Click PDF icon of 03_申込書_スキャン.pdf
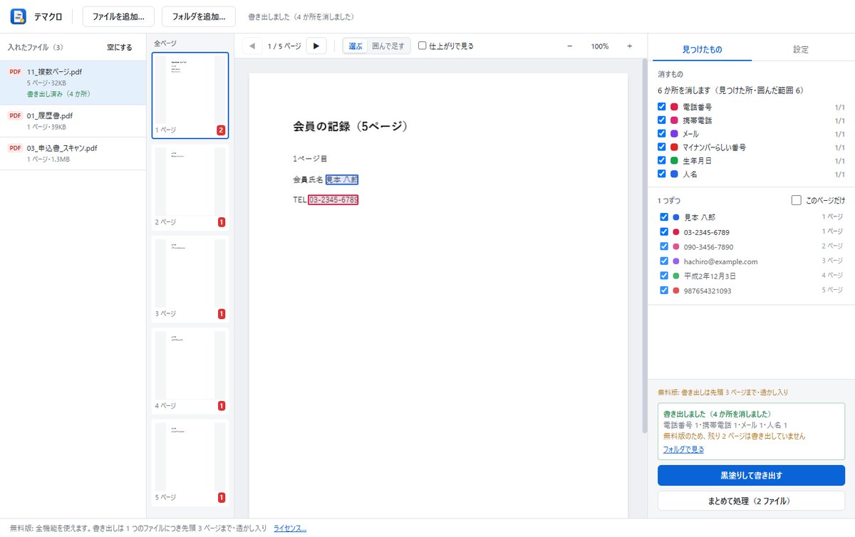Screen dimensions: 855x537 coord(15,148)
